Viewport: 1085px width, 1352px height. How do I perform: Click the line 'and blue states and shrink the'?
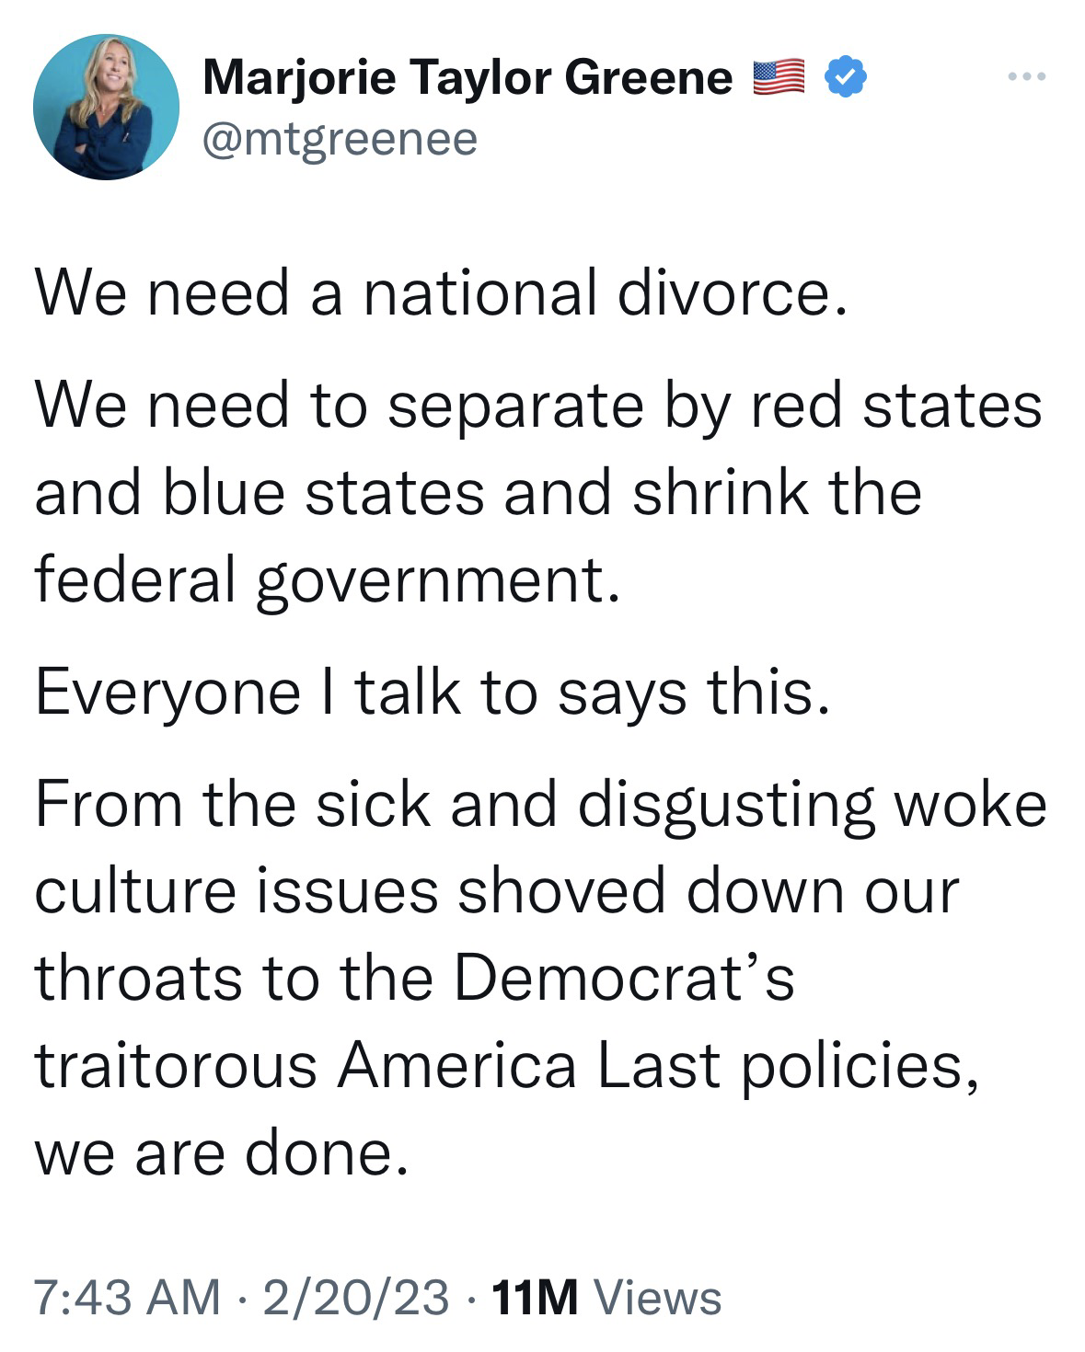click(479, 492)
